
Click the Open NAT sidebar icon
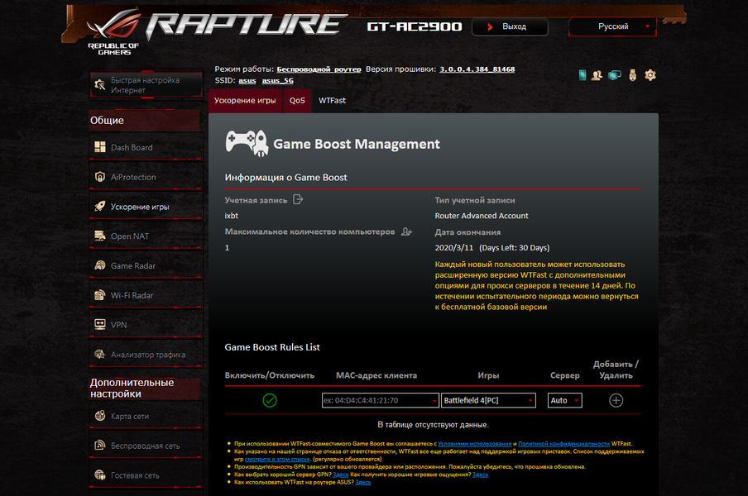(99, 236)
